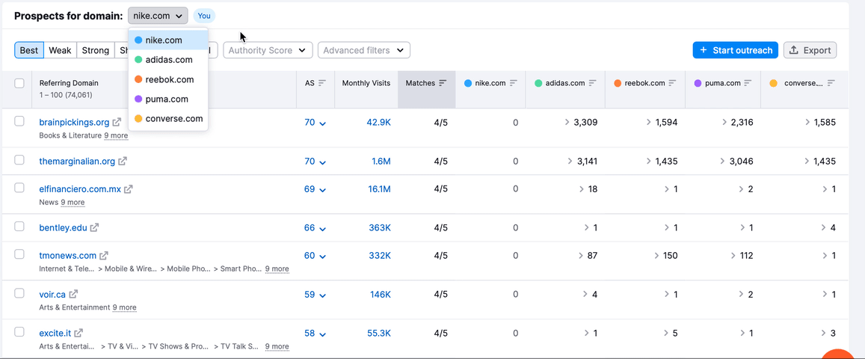Screen dimensions: 865x359
Task: Sort by AS column sort icon
Action: [x=322, y=83]
